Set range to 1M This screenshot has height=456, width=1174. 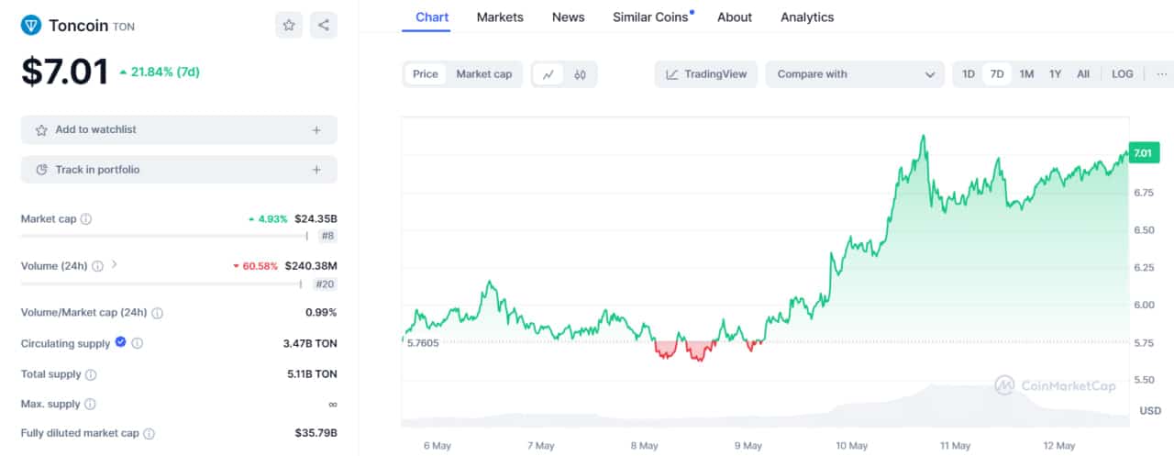click(x=1026, y=74)
